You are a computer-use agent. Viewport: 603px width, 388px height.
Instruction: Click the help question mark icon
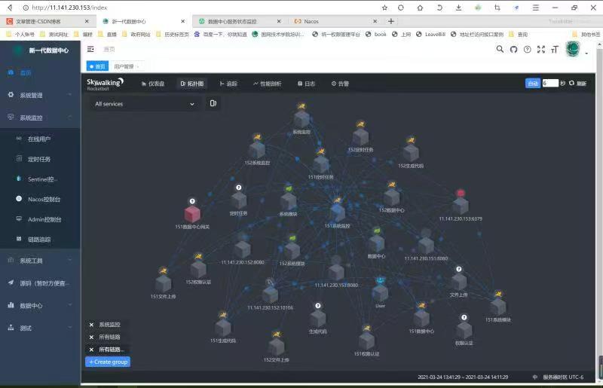(527, 49)
